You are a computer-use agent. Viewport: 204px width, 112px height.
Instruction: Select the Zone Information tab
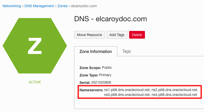point(96,51)
